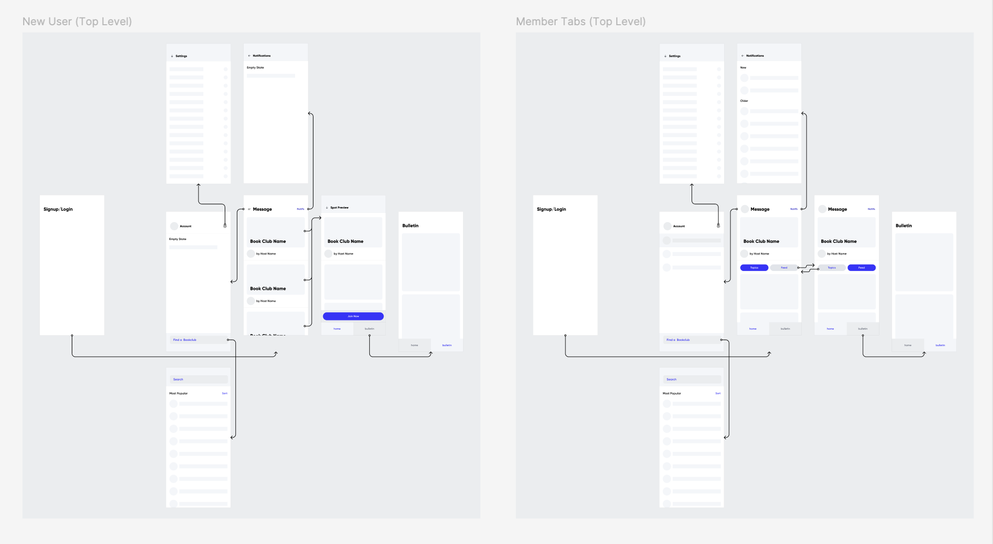Toggle first switch in Member Tabs Settings list

pyautogui.click(x=719, y=69)
